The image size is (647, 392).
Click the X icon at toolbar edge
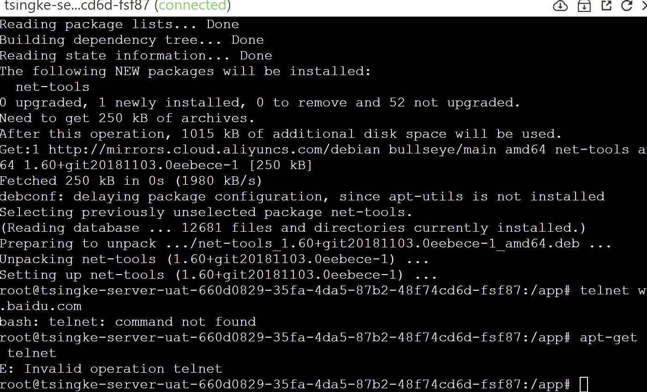click(x=644, y=6)
